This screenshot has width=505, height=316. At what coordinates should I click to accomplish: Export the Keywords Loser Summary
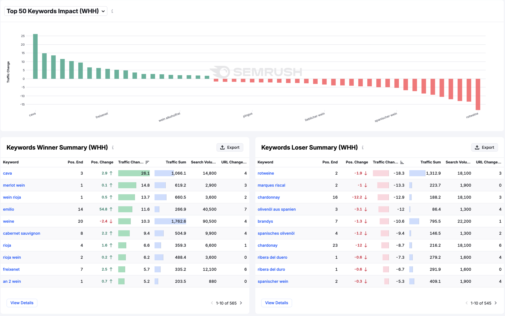coord(484,147)
